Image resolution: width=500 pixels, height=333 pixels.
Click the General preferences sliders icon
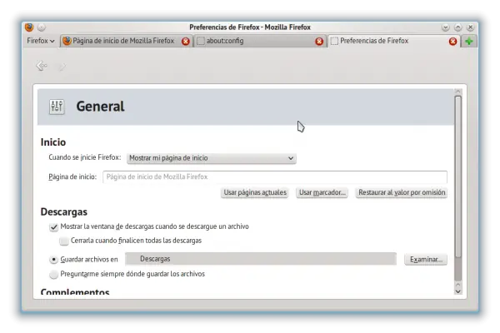click(57, 106)
